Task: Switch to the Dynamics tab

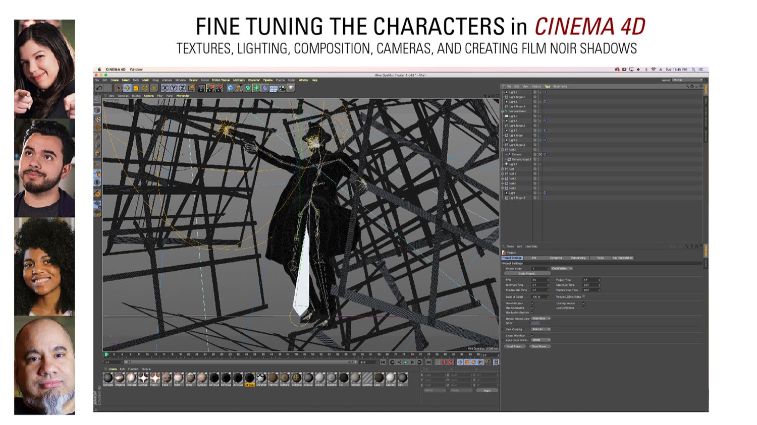Action: (556, 258)
